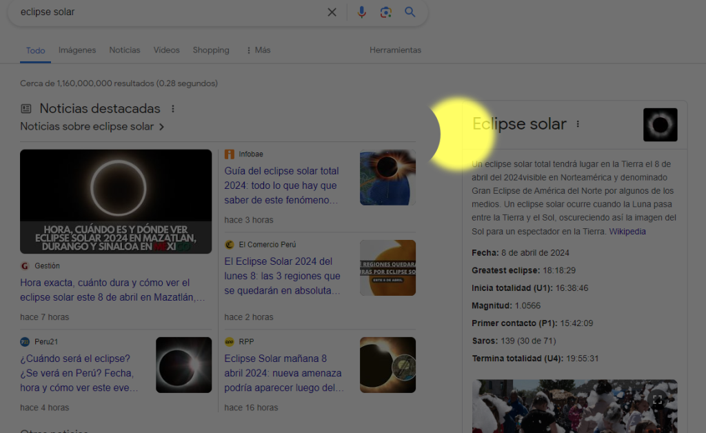Screen dimensions: 706x433
Task: Click the eclipse thumbnail in the knowledge panel
Action: tap(660, 125)
